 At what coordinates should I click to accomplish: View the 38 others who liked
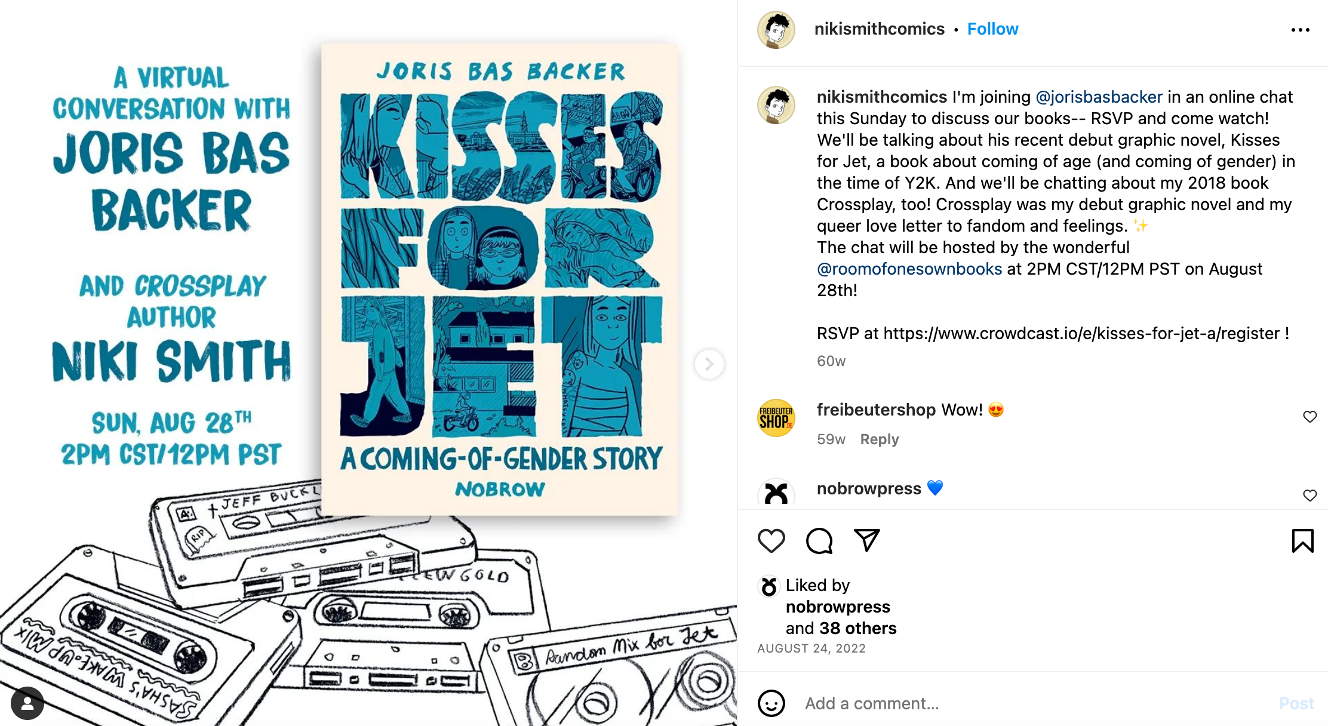point(857,628)
